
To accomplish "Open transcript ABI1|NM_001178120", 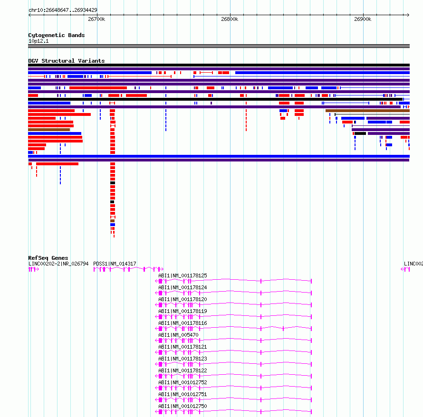I will (x=183, y=299).
